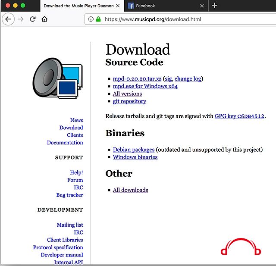Click the DEVELOPMENT sidebar heading

pos(60,210)
